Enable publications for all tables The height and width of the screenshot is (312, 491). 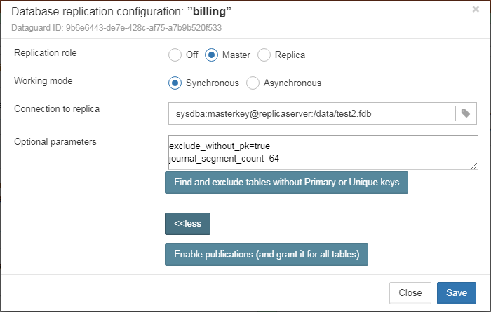pyautogui.click(x=267, y=255)
